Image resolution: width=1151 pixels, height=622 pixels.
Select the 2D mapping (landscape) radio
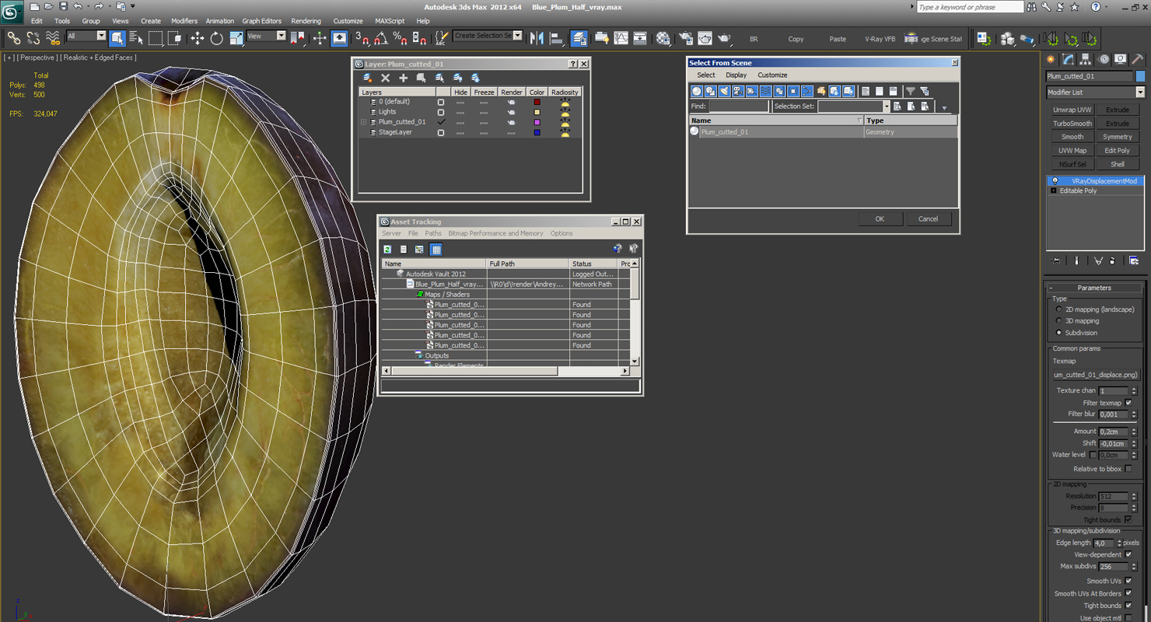1059,309
